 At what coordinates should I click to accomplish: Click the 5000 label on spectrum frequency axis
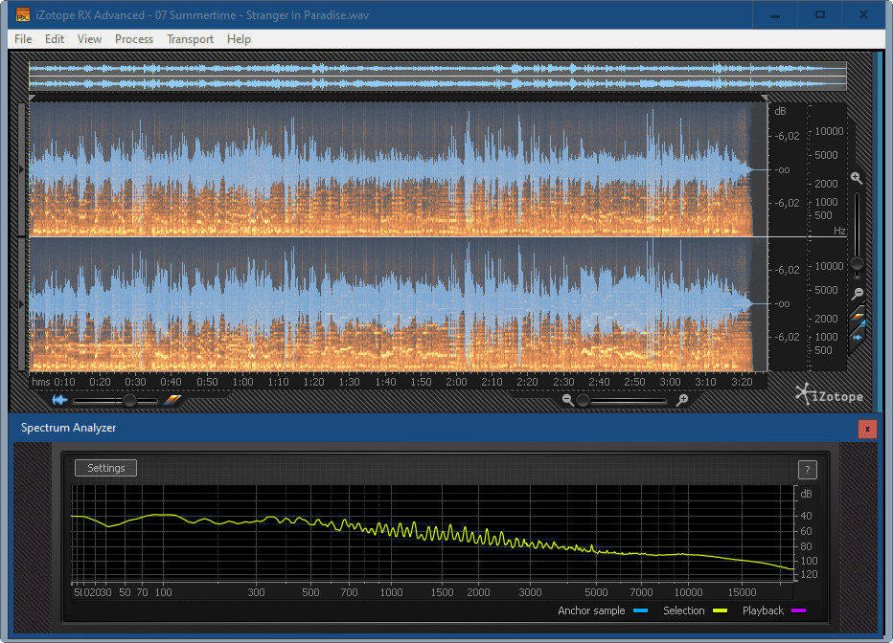(x=596, y=592)
